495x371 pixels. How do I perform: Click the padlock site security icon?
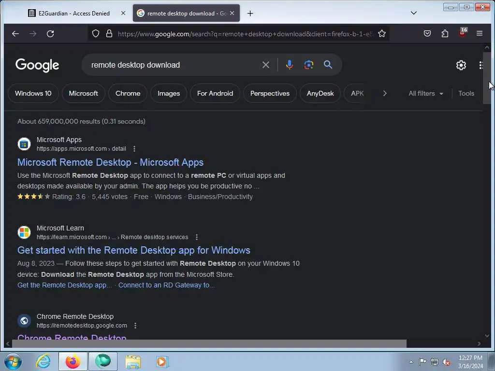click(109, 33)
